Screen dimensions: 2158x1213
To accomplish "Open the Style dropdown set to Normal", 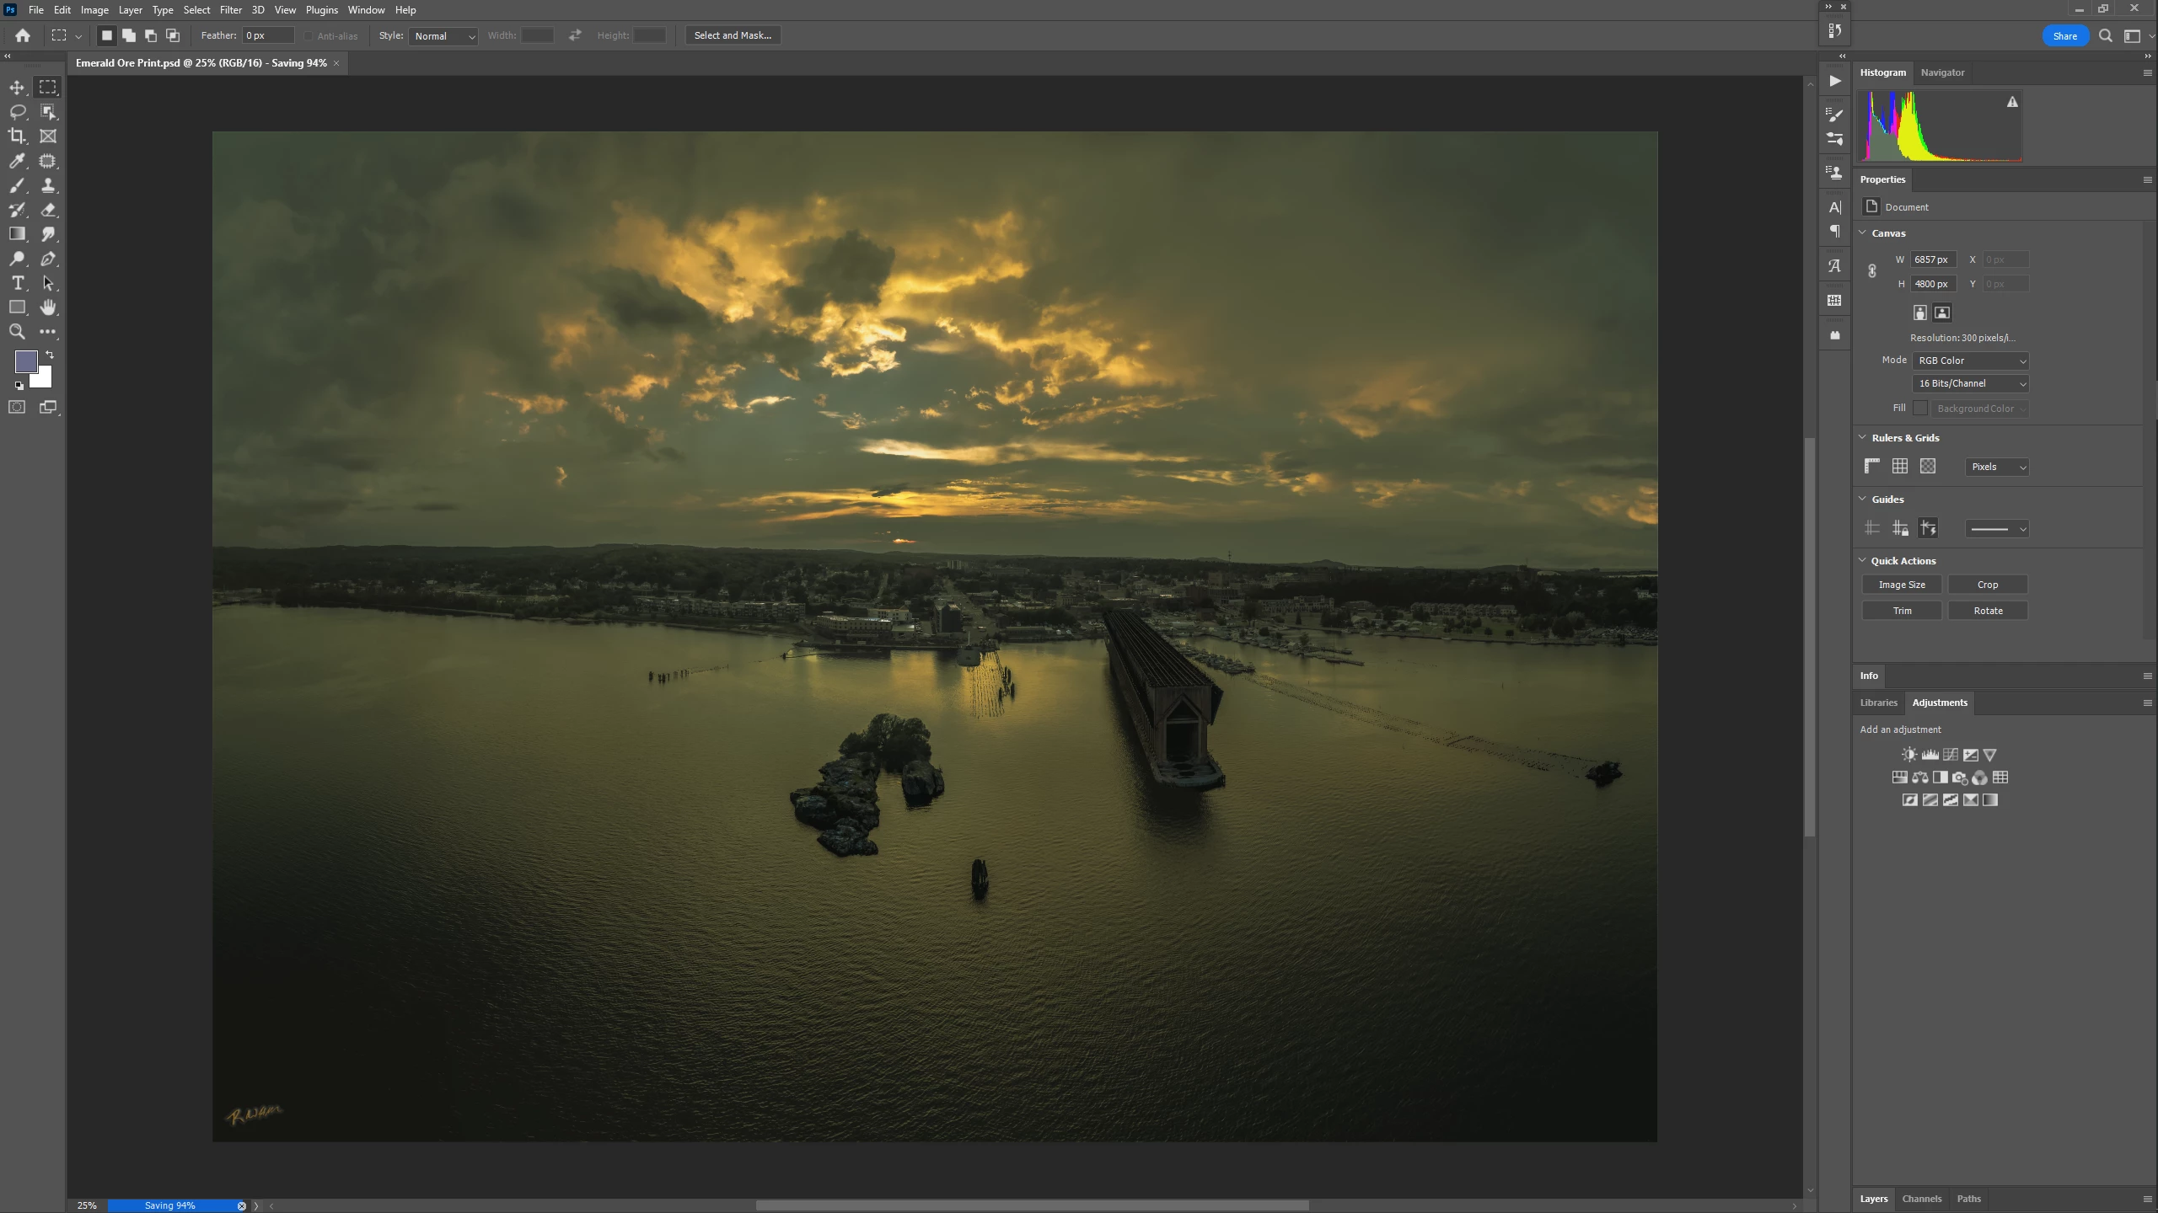I will coord(443,36).
